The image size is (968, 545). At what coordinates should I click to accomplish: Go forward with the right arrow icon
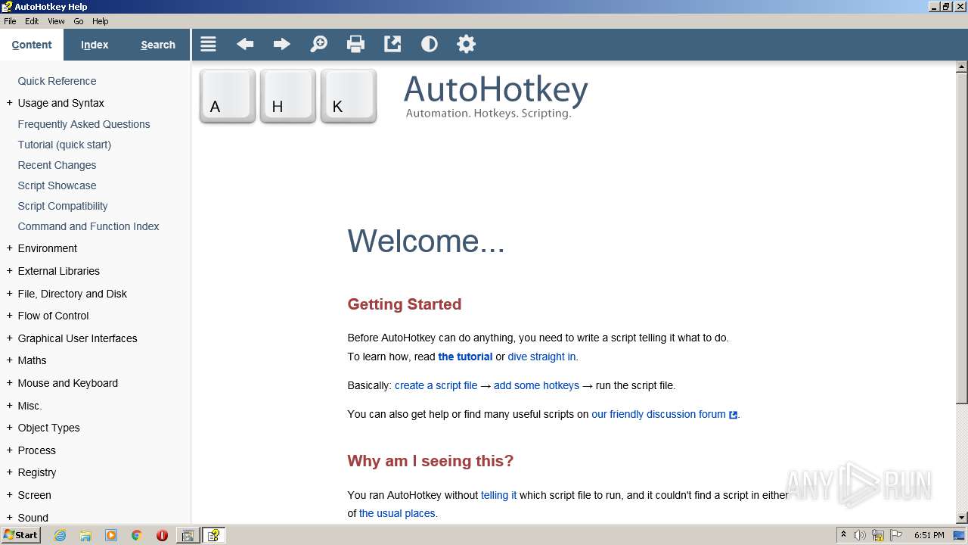click(282, 45)
